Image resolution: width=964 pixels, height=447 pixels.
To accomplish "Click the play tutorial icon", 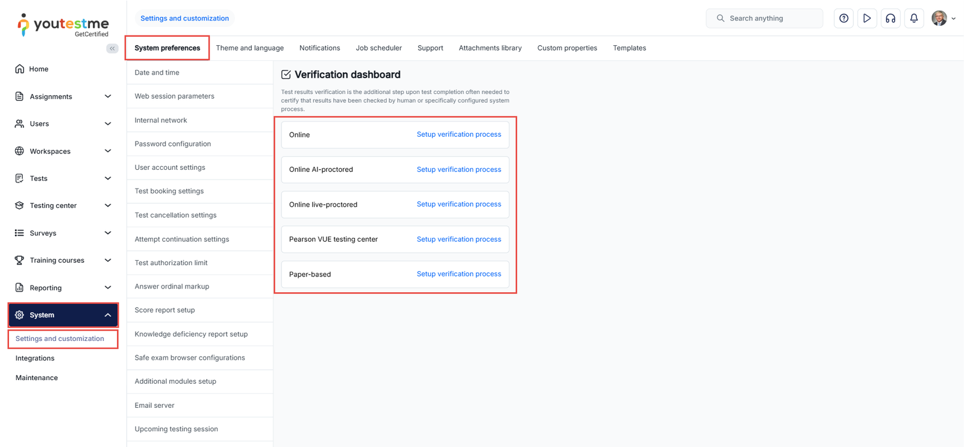I will coord(866,18).
